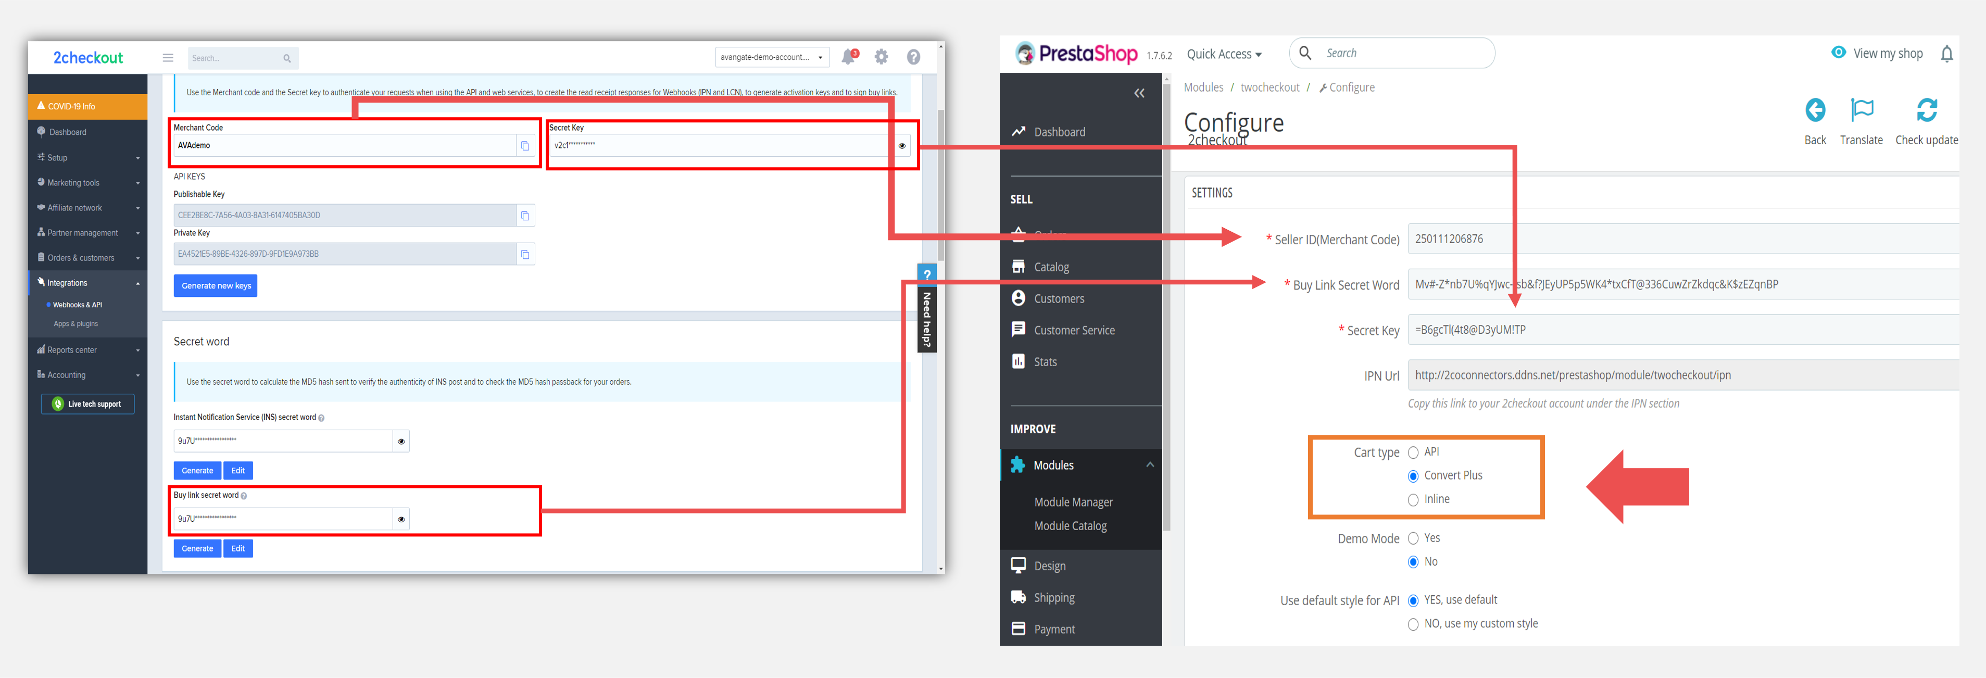Open the avangate-demo-account dropdown
This screenshot has width=1986, height=678.
point(773,57)
